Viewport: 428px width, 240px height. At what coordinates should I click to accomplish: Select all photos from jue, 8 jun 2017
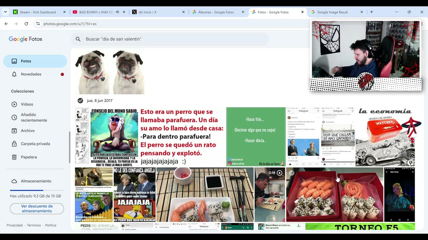point(80,100)
